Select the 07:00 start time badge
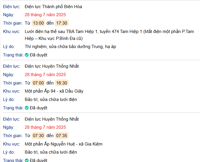200x162 pixels. click(38, 83)
